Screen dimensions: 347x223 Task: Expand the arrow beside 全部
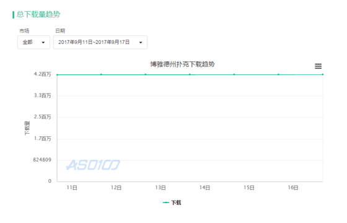[x=43, y=43]
